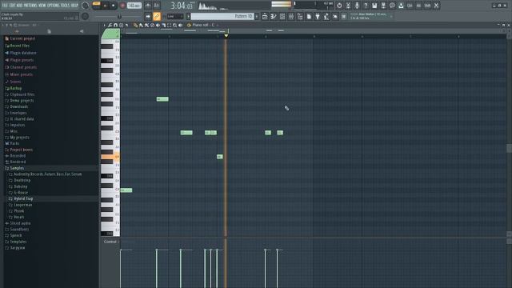Select the mute tool in piano roll toolbar
Screen dimensions: 512x288
pyautogui.click(x=158, y=25)
